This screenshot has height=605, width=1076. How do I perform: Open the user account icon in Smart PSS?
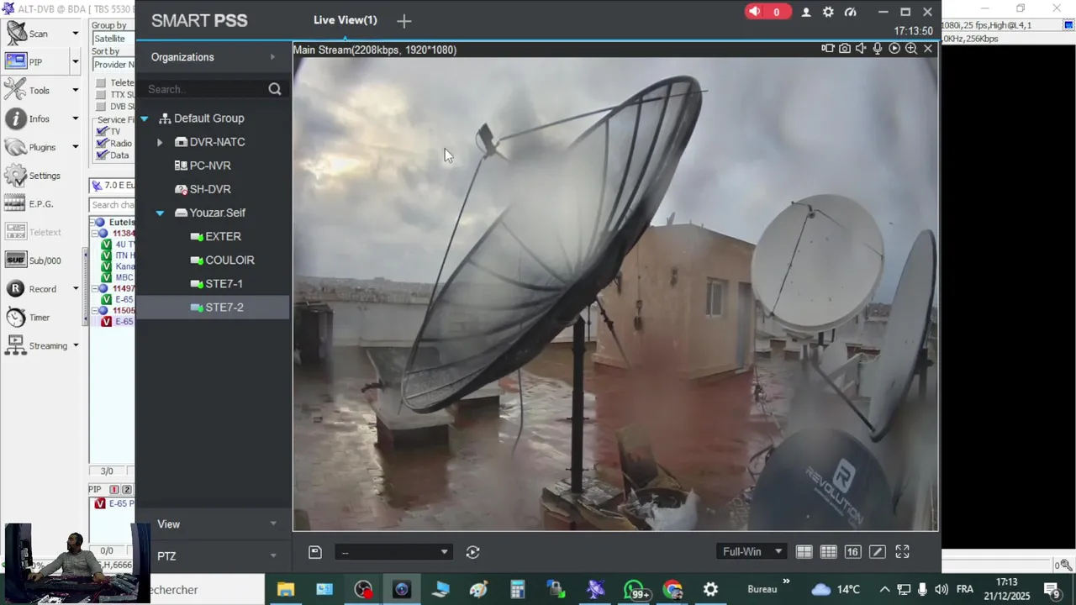click(806, 12)
